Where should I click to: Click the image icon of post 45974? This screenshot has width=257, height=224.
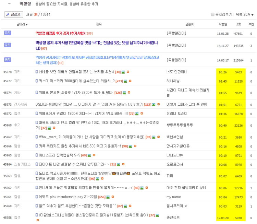tap(124, 93)
